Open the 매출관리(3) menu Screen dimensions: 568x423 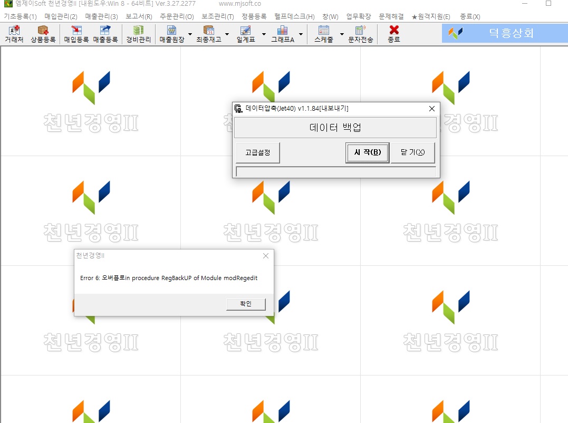pos(101,17)
